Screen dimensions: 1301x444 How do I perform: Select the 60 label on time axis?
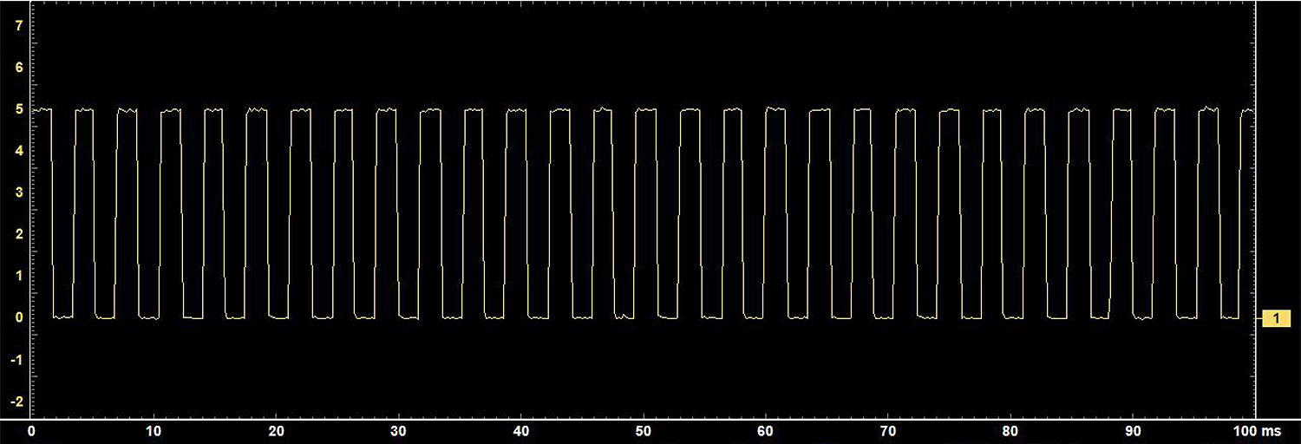765,431
